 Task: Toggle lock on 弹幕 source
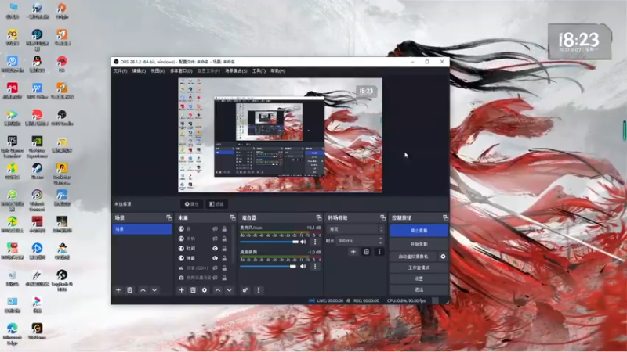tap(224, 258)
